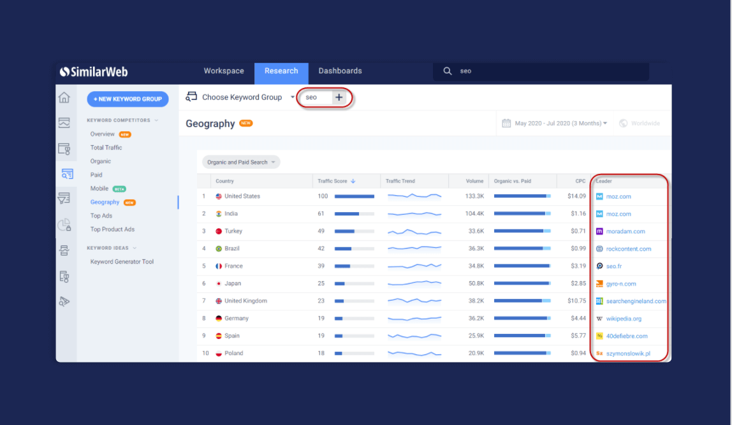Screen dimensions: 732x425
Task: Click the New Keyword Group button
Action: [128, 99]
